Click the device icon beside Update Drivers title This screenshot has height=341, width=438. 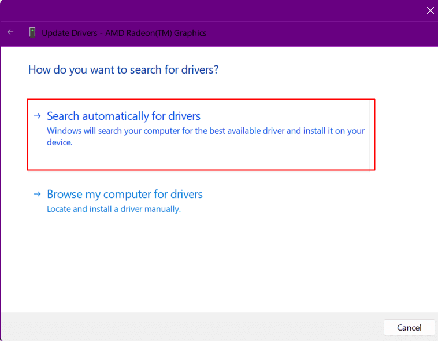32,33
